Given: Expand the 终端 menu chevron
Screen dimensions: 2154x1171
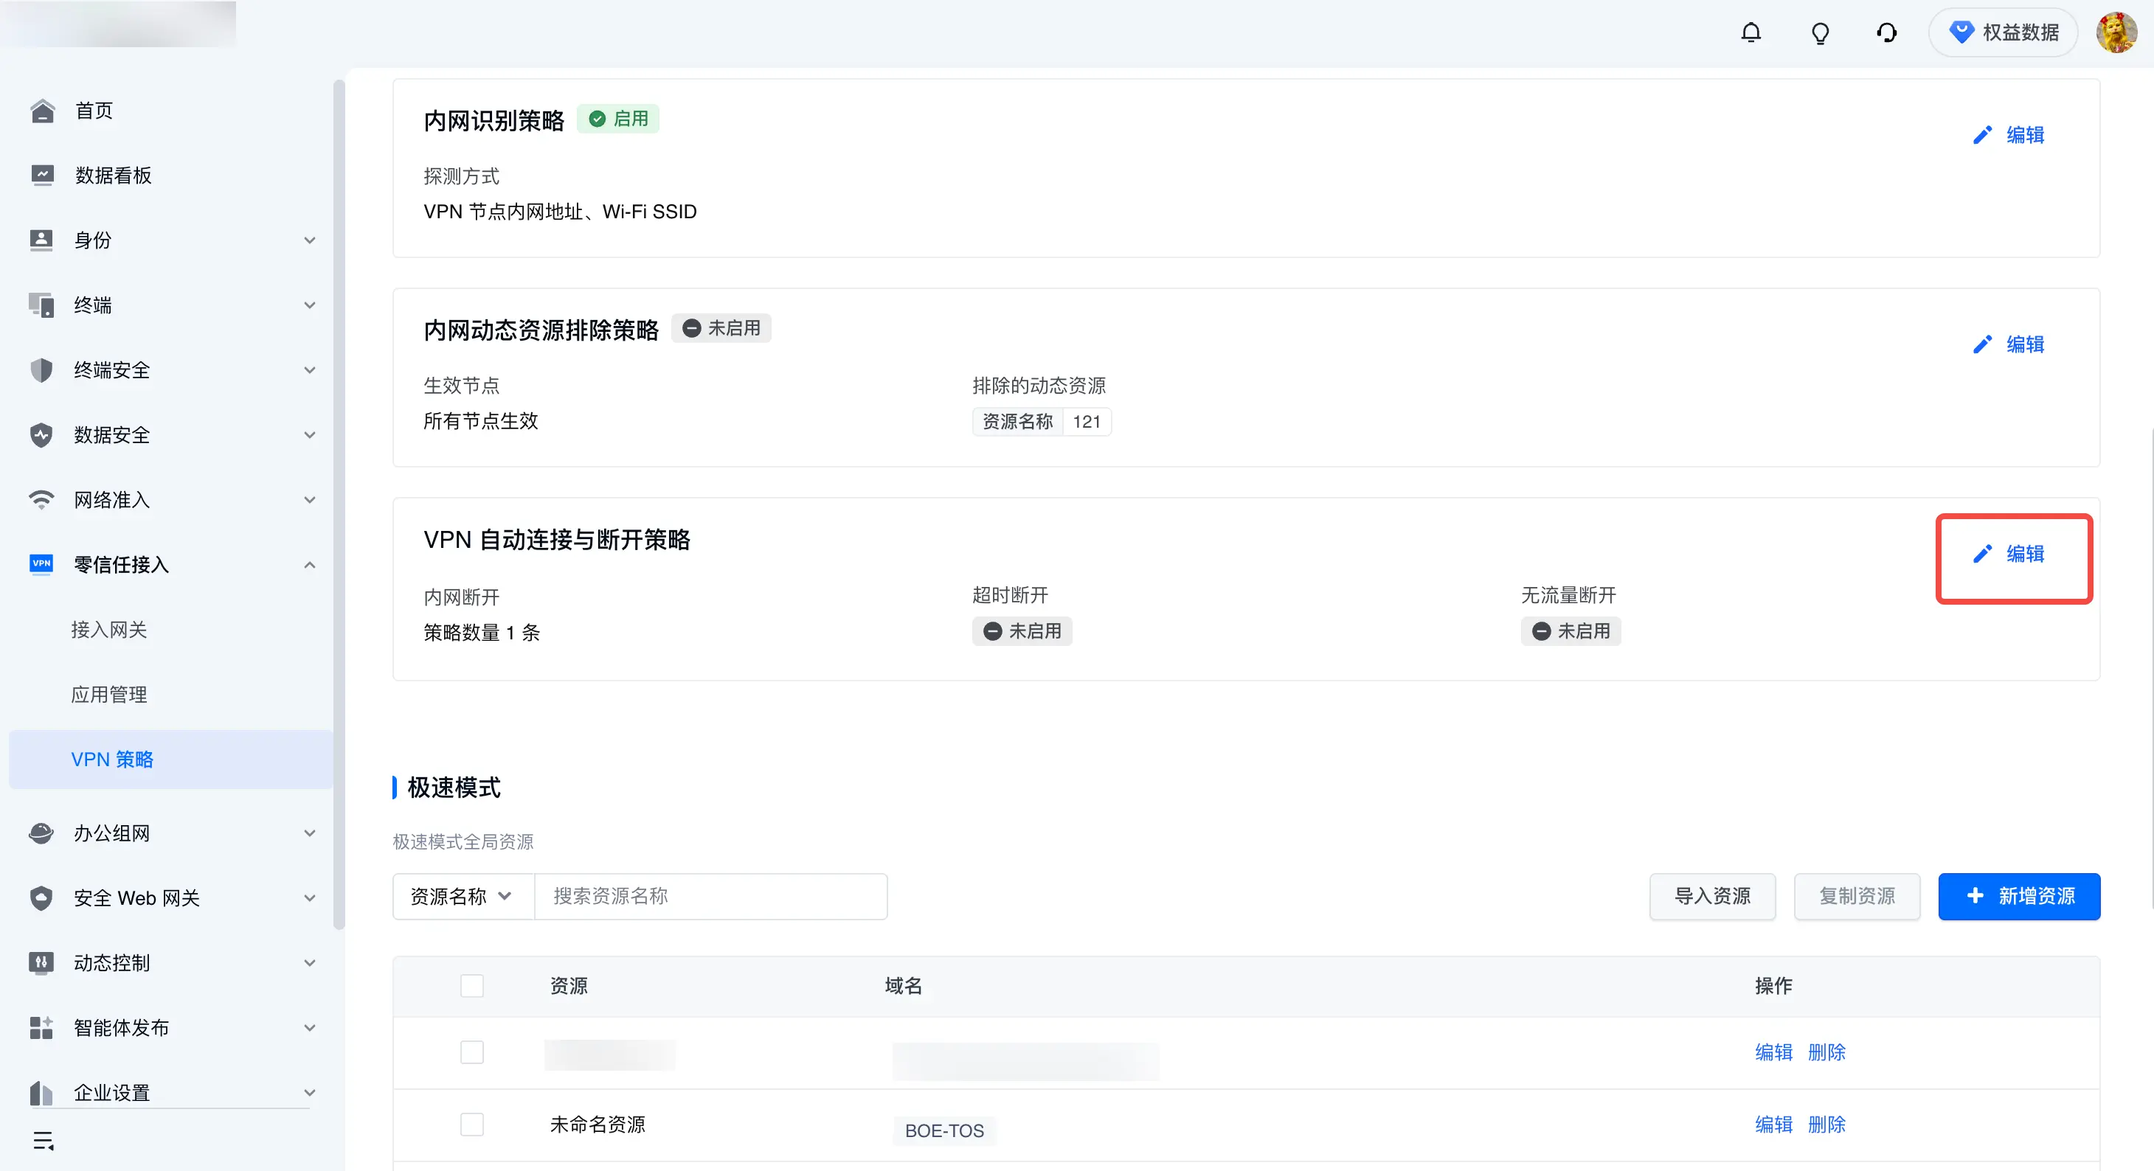Looking at the screenshot, I should (309, 305).
